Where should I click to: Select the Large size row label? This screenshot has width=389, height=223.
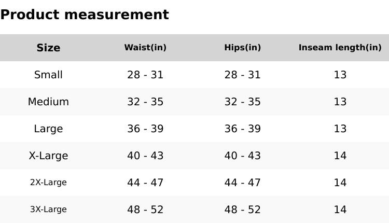(48, 129)
